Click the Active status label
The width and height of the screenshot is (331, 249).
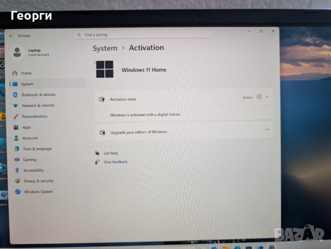point(247,98)
